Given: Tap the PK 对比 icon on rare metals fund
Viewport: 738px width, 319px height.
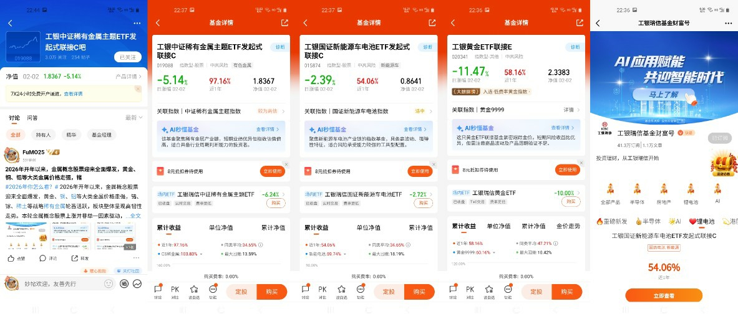Looking at the screenshot, I should pyautogui.click(x=175, y=292).
